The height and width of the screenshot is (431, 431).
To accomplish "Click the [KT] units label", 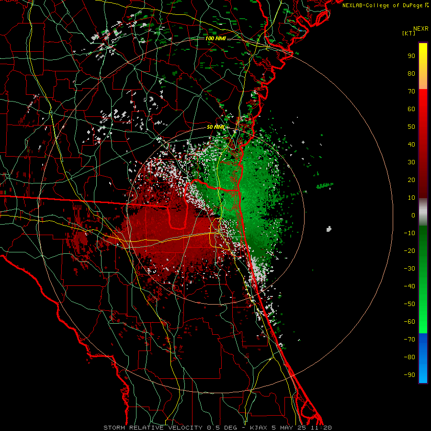I will (408, 33).
